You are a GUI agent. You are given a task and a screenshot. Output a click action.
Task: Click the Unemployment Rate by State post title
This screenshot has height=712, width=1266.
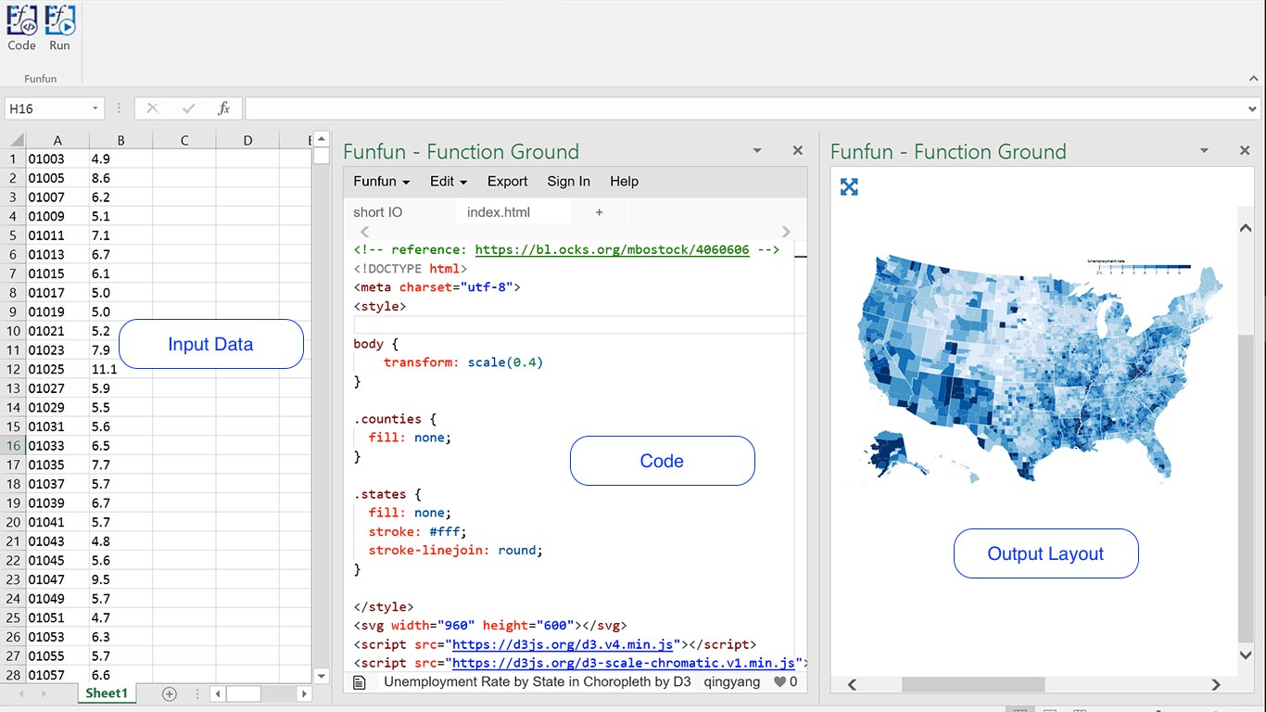click(538, 681)
